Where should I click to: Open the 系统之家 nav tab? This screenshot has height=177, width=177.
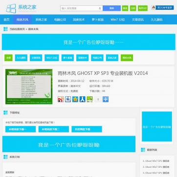[41, 20]
